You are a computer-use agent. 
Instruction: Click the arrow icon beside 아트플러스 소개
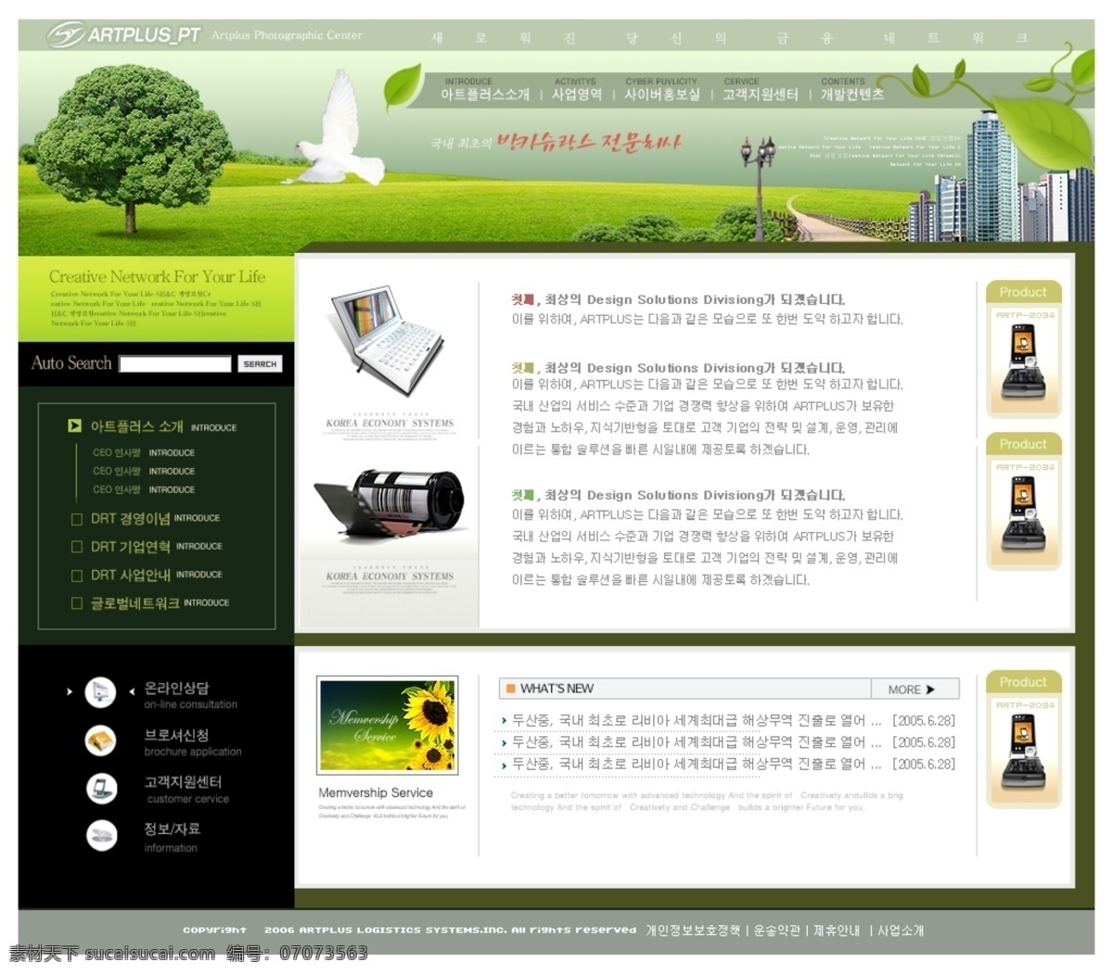point(74,426)
